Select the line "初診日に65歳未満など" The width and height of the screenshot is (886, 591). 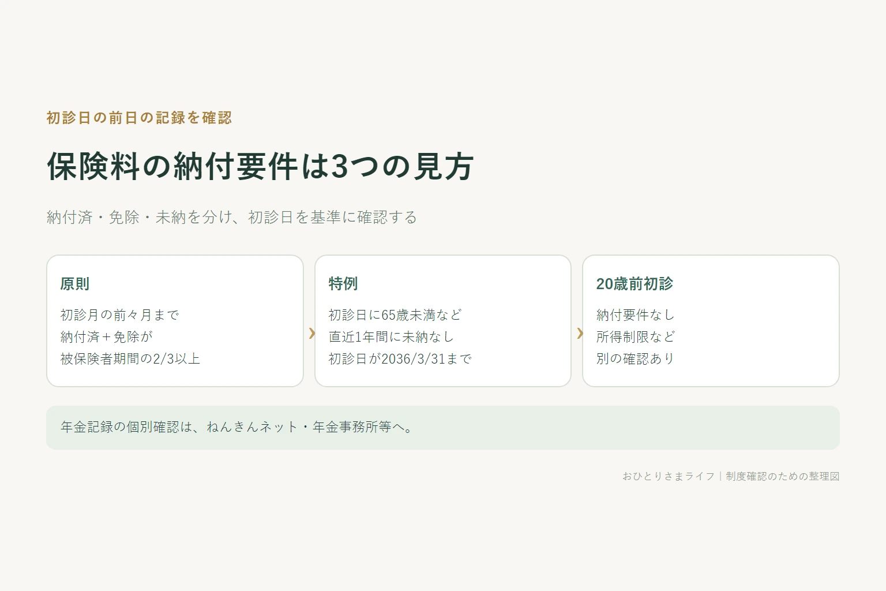tap(395, 315)
